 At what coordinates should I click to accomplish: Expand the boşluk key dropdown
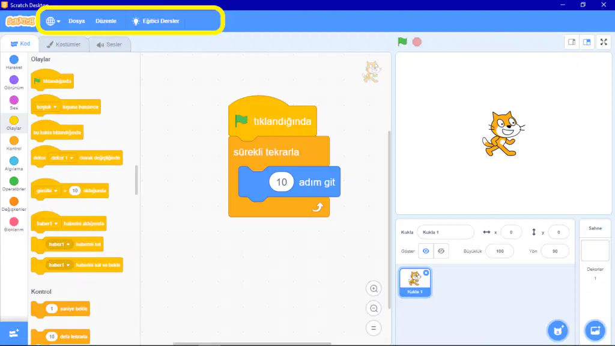coord(47,107)
